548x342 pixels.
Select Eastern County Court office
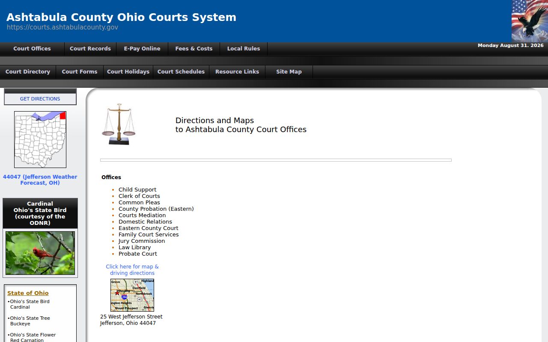click(x=149, y=228)
